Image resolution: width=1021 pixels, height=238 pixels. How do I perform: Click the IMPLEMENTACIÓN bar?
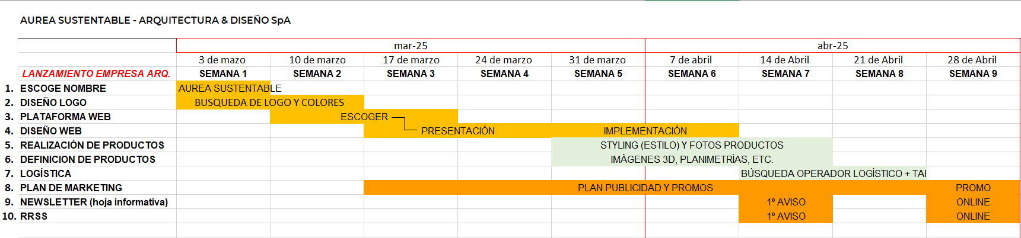pyautogui.click(x=645, y=131)
